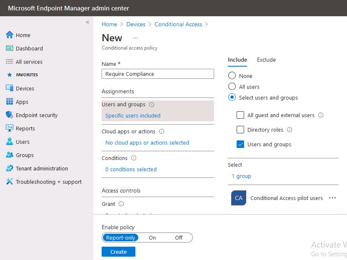
Task: Open Troubleshooting + support in the sidebar
Action: point(49,182)
